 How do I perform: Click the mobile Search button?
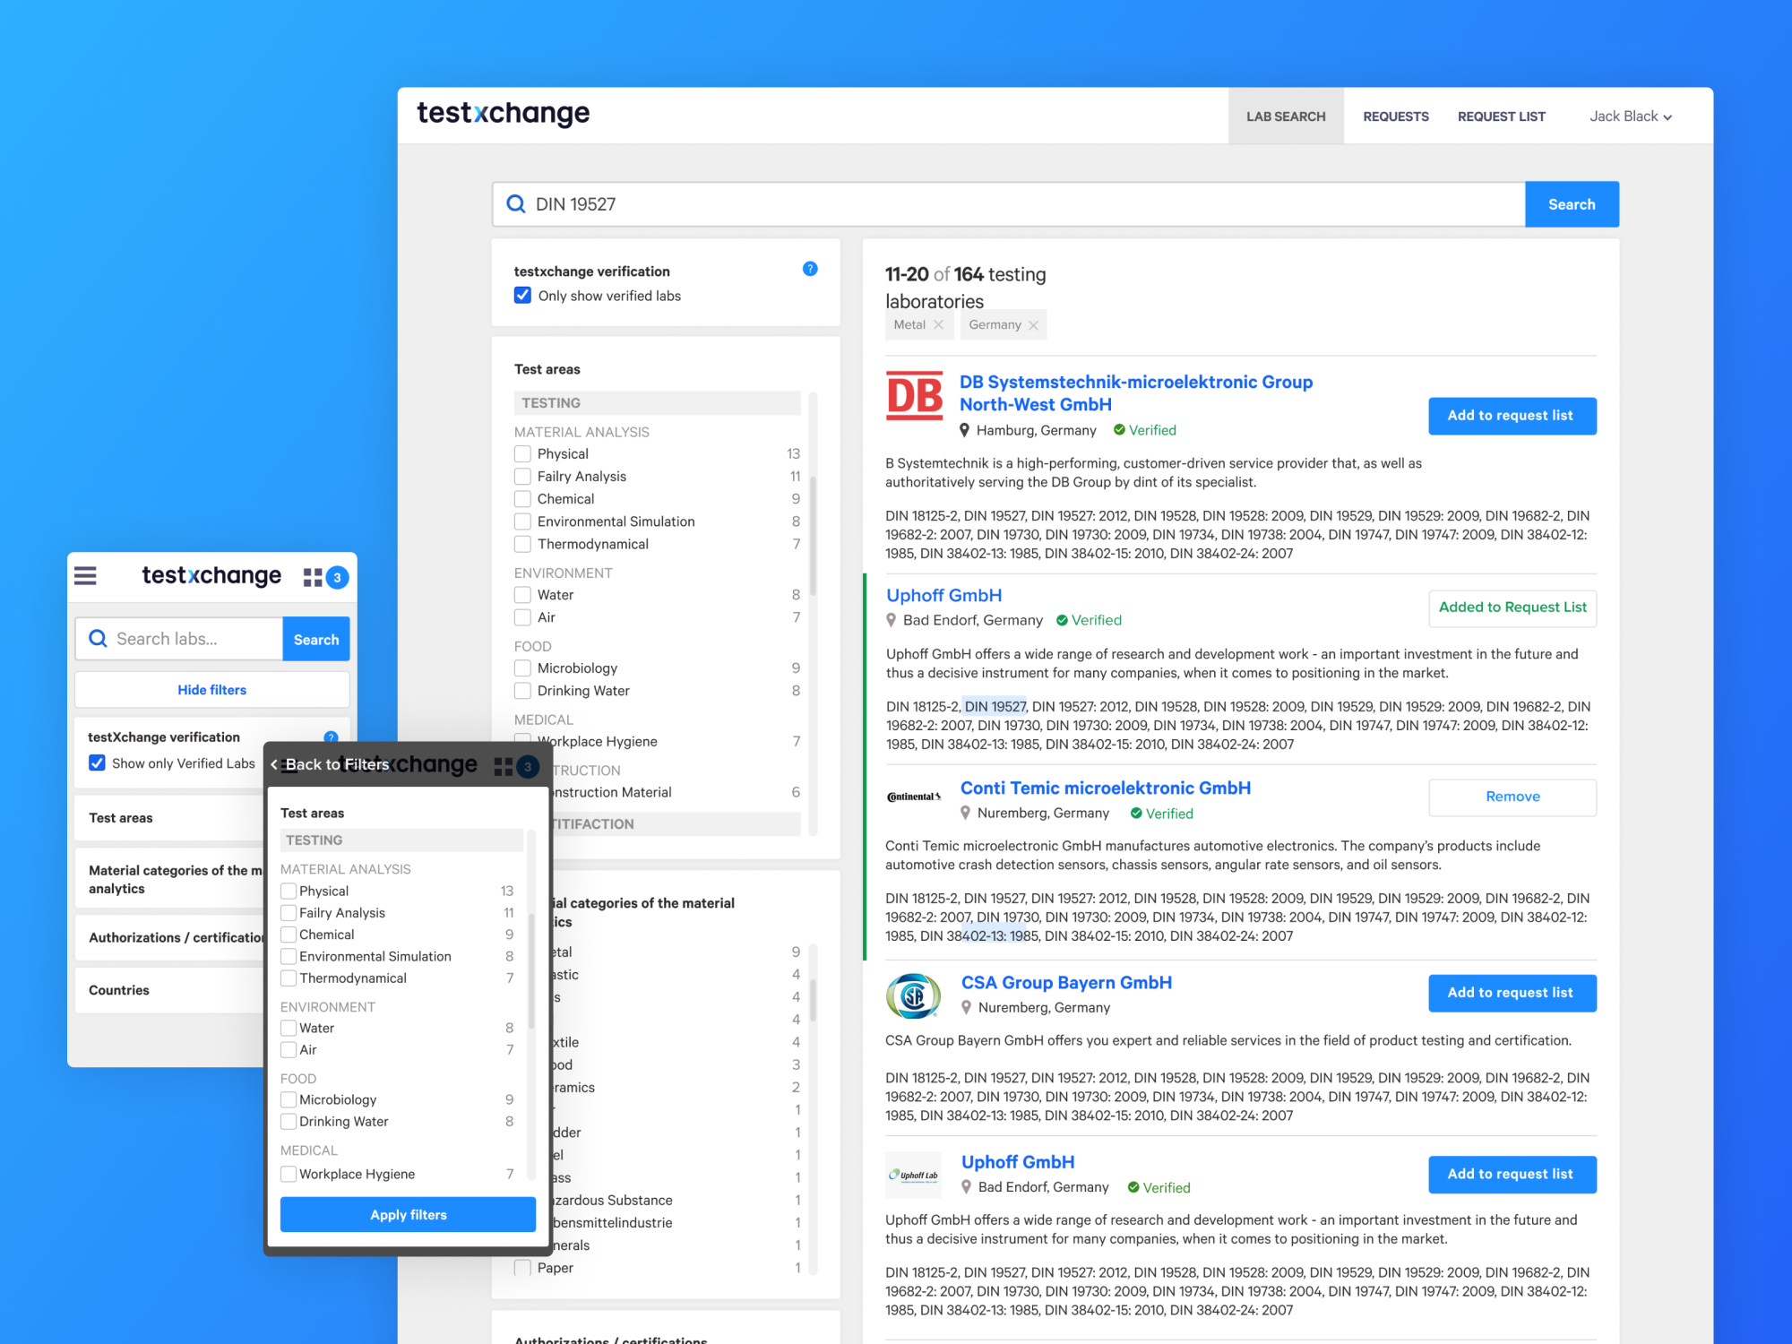[x=316, y=640]
